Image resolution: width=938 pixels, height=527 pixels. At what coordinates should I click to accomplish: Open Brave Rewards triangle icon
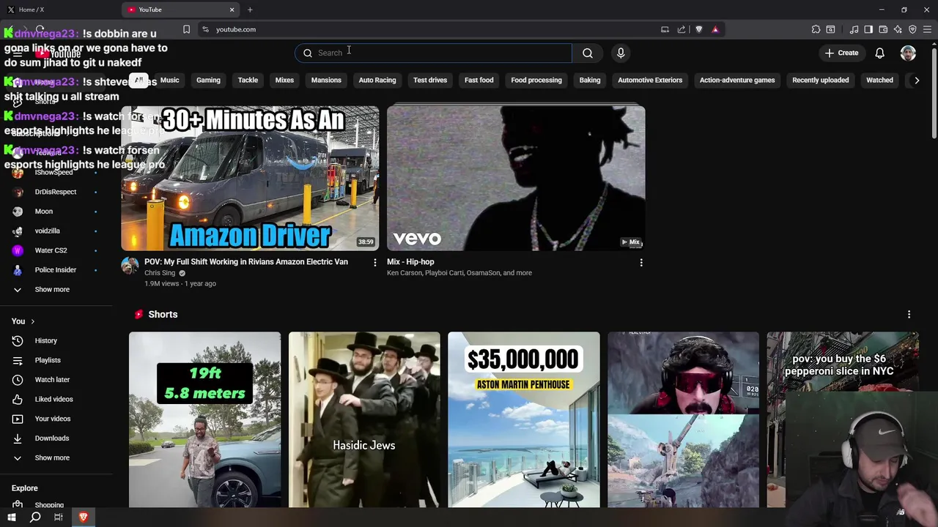715,29
